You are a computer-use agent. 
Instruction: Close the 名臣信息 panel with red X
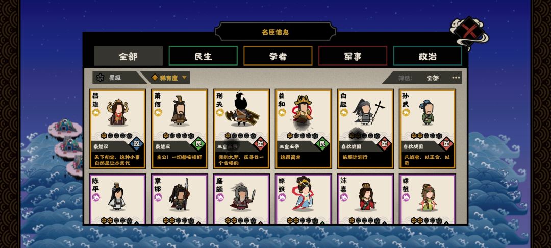point(468,32)
